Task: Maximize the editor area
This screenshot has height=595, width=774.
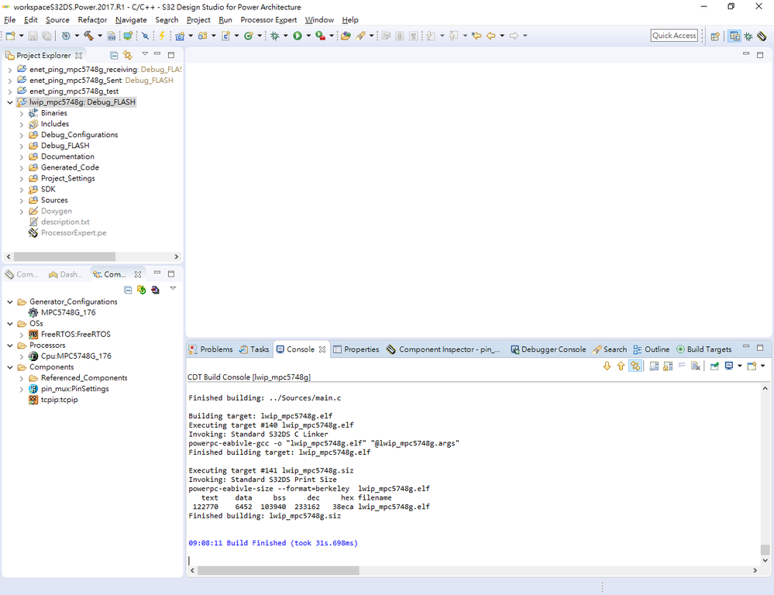Action: pos(760,54)
